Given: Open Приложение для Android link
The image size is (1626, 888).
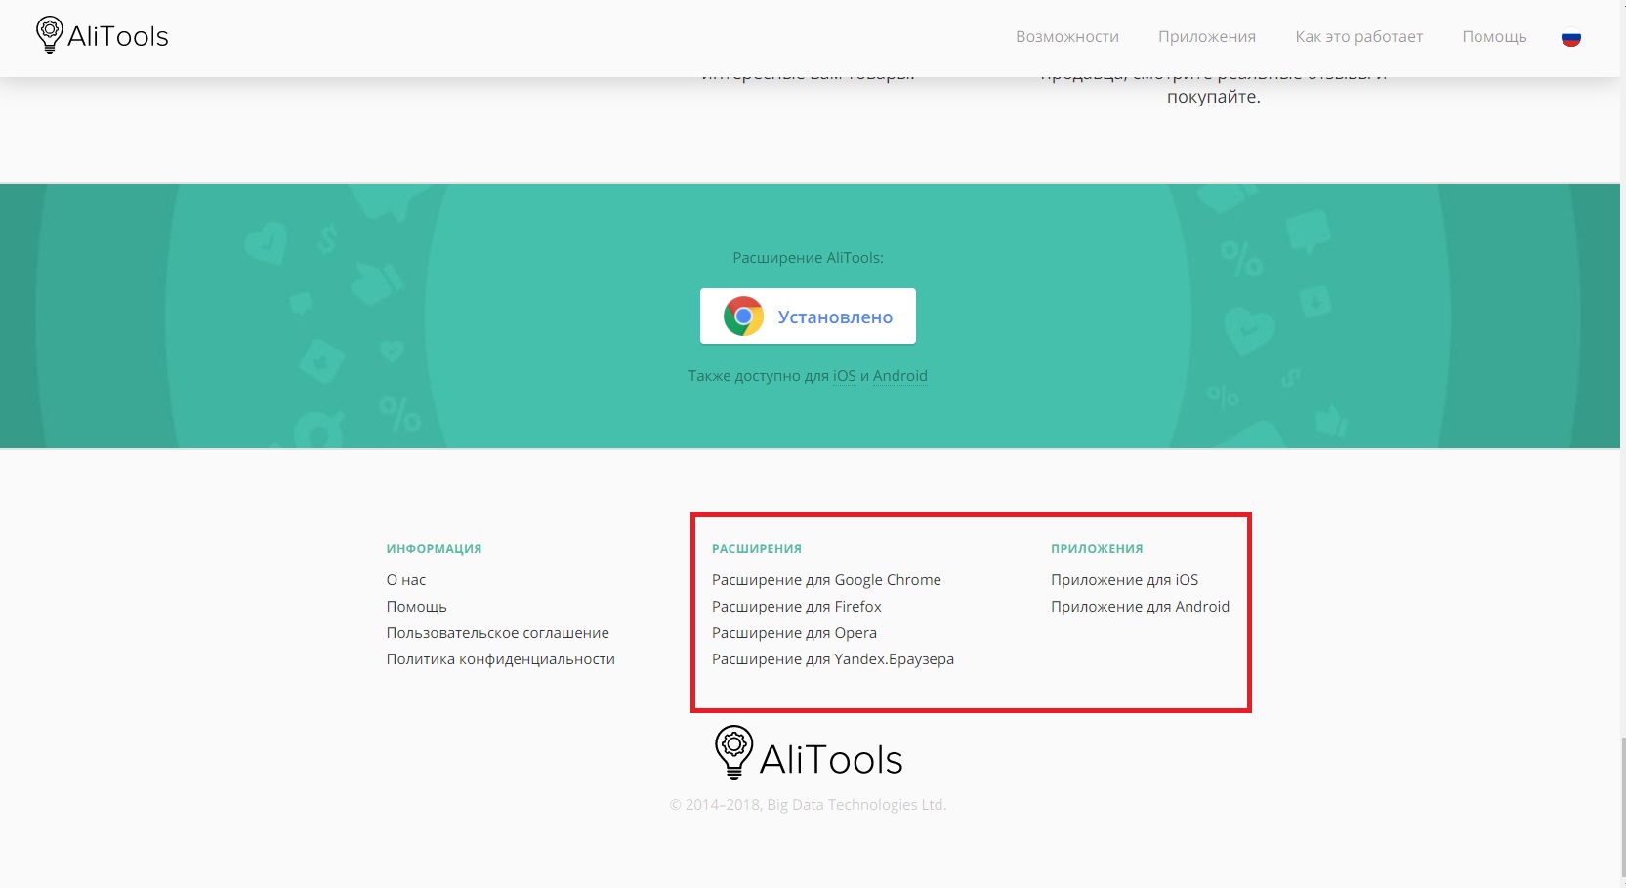Looking at the screenshot, I should coord(1140,607).
